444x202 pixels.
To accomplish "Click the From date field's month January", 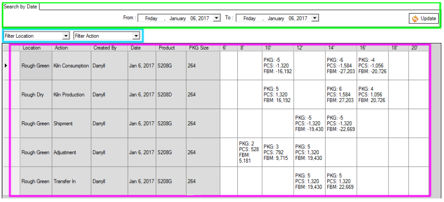I will 177,19.
